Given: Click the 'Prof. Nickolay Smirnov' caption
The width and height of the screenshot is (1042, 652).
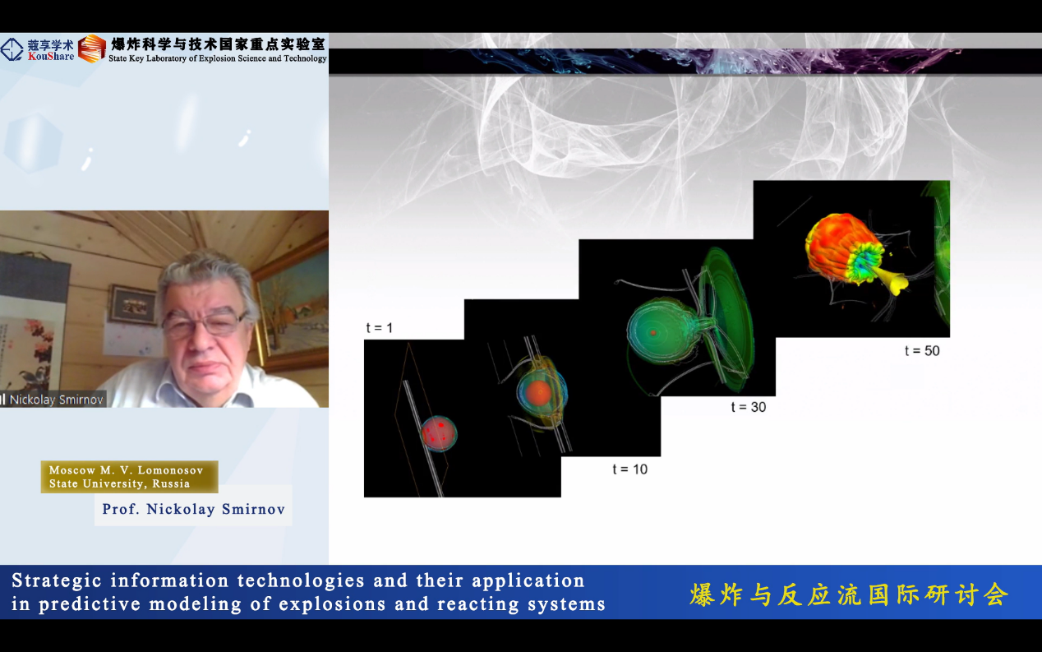Looking at the screenshot, I should tap(193, 510).
